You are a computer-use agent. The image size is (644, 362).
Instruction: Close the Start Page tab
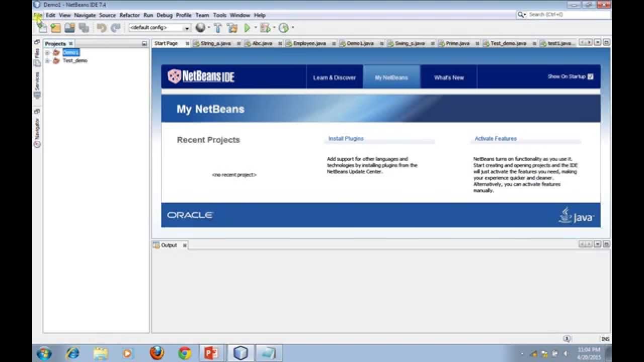point(188,44)
